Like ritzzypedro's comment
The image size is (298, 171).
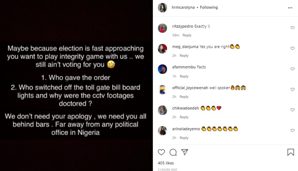coord(293,28)
